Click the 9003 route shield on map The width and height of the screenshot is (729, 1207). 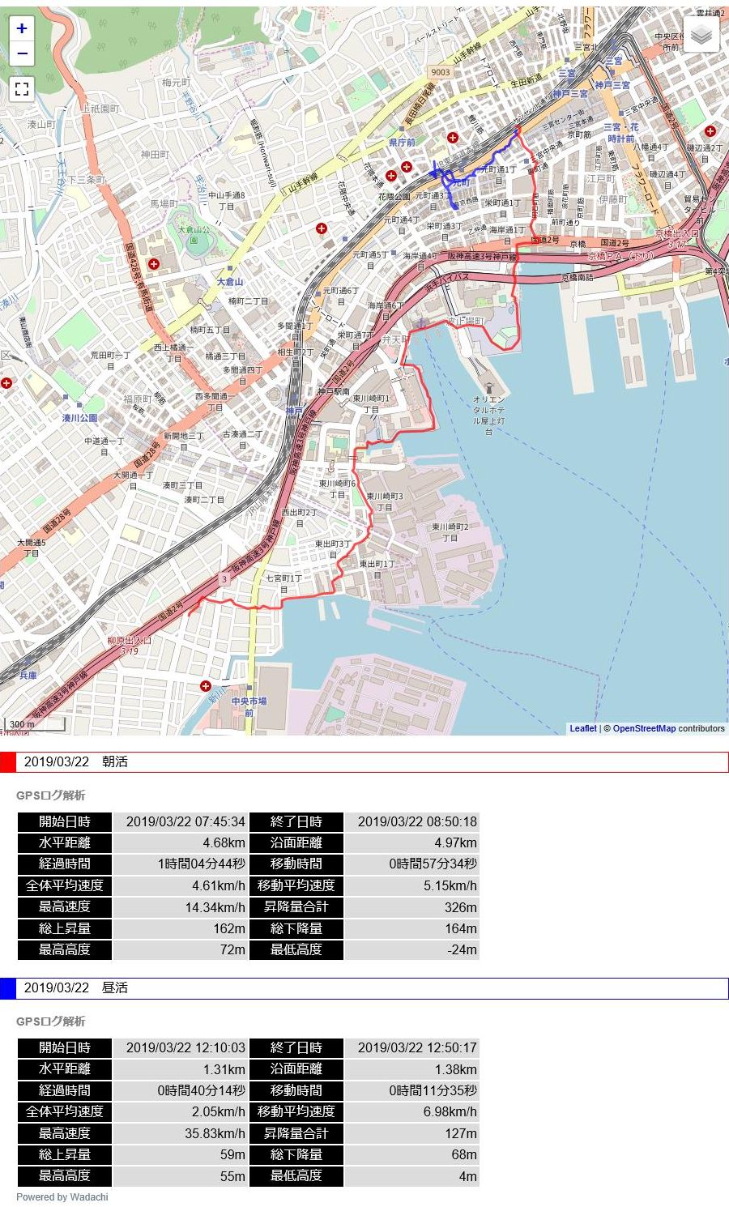(440, 72)
